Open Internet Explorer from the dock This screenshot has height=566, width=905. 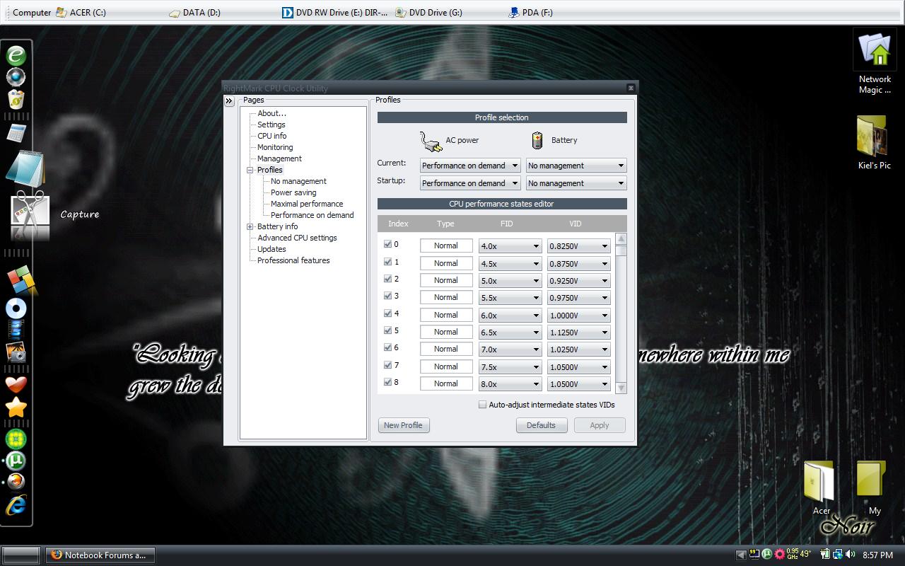16,505
